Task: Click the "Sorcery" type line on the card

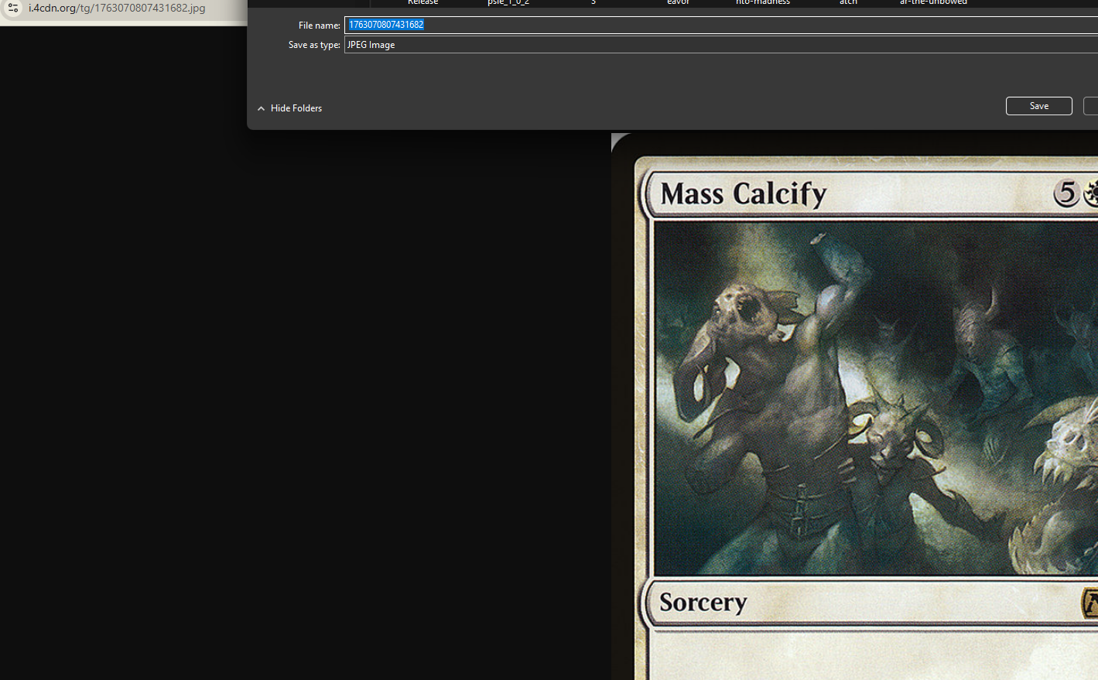Action: tap(703, 603)
